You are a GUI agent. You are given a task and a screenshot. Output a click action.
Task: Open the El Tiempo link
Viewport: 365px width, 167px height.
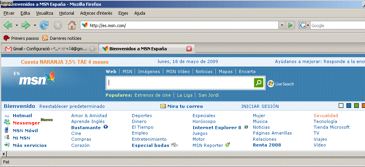142,127
